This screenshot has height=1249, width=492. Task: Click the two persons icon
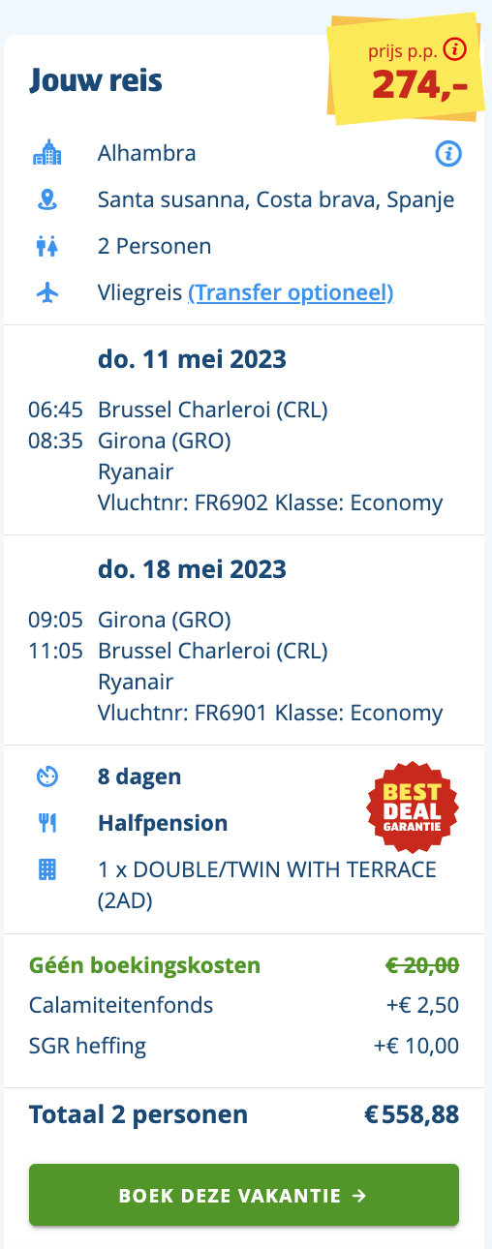[x=47, y=246]
